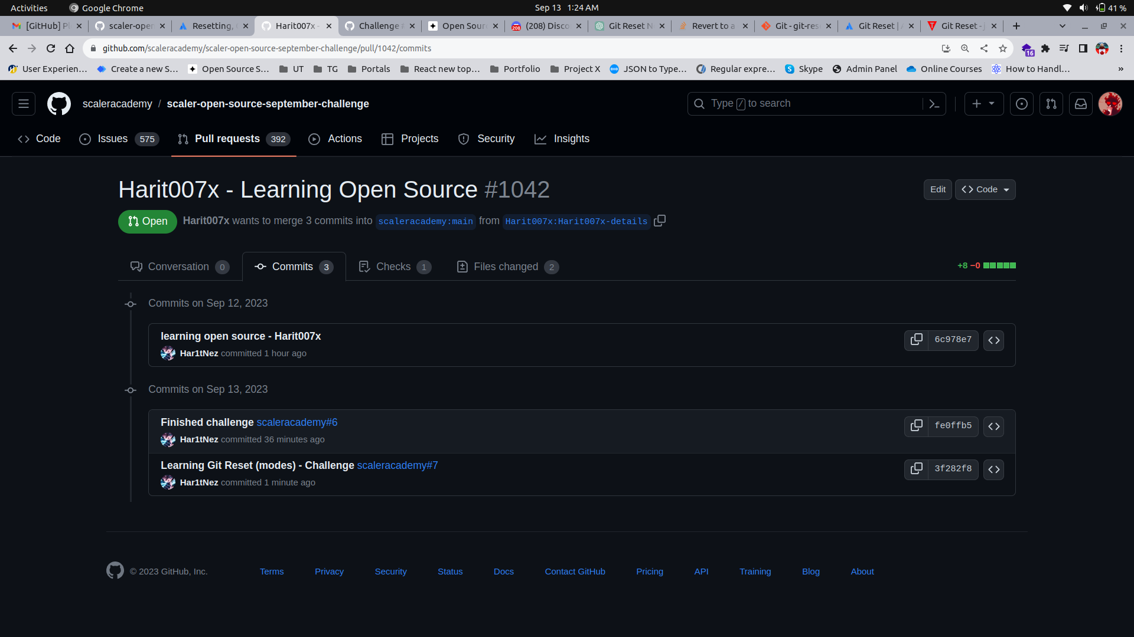Open GitHub notifications inbox

pos(1081,103)
